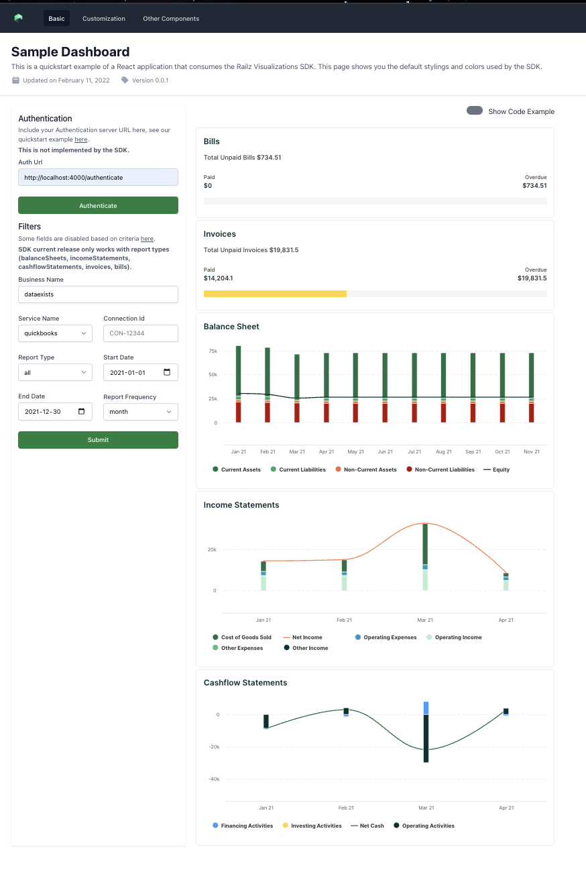
Task: Click the Auth Url input field
Action: [x=98, y=177]
